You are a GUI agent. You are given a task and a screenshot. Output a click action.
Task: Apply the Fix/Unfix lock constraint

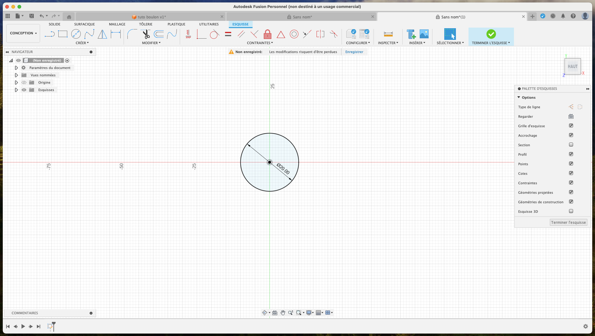tap(267, 34)
